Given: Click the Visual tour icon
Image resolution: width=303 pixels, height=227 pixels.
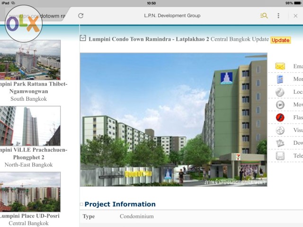Looking at the screenshot, I should [280, 130].
